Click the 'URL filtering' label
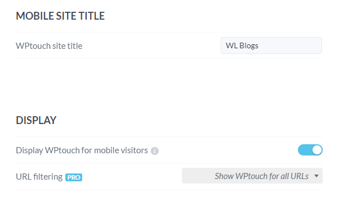Viewport: 348px width, 206px height. pos(39,177)
